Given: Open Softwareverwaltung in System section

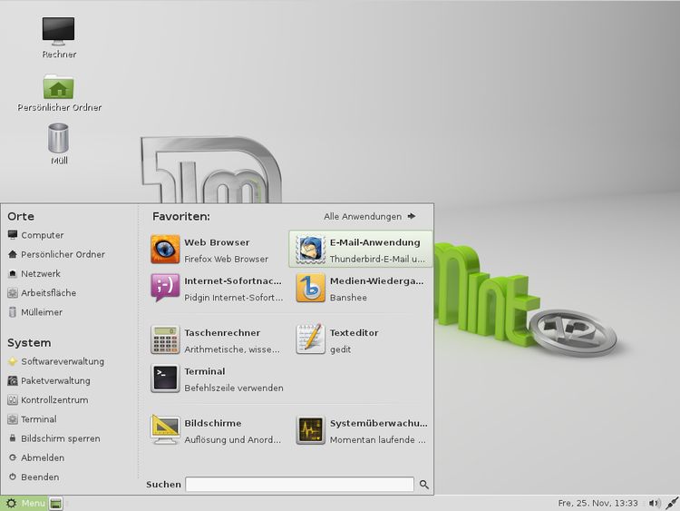Looking at the screenshot, I should (x=62, y=361).
